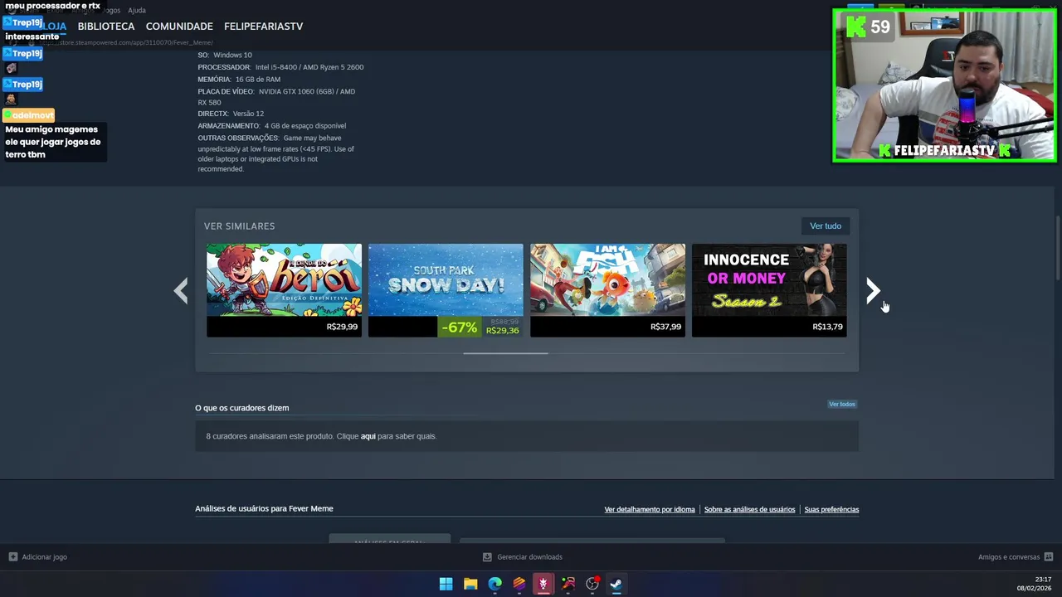Open Amigos e conversas friends icon
The image size is (1062, 597).
1049,557
